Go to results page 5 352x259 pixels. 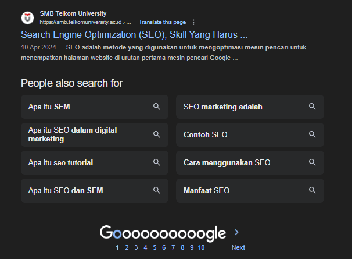155,247
